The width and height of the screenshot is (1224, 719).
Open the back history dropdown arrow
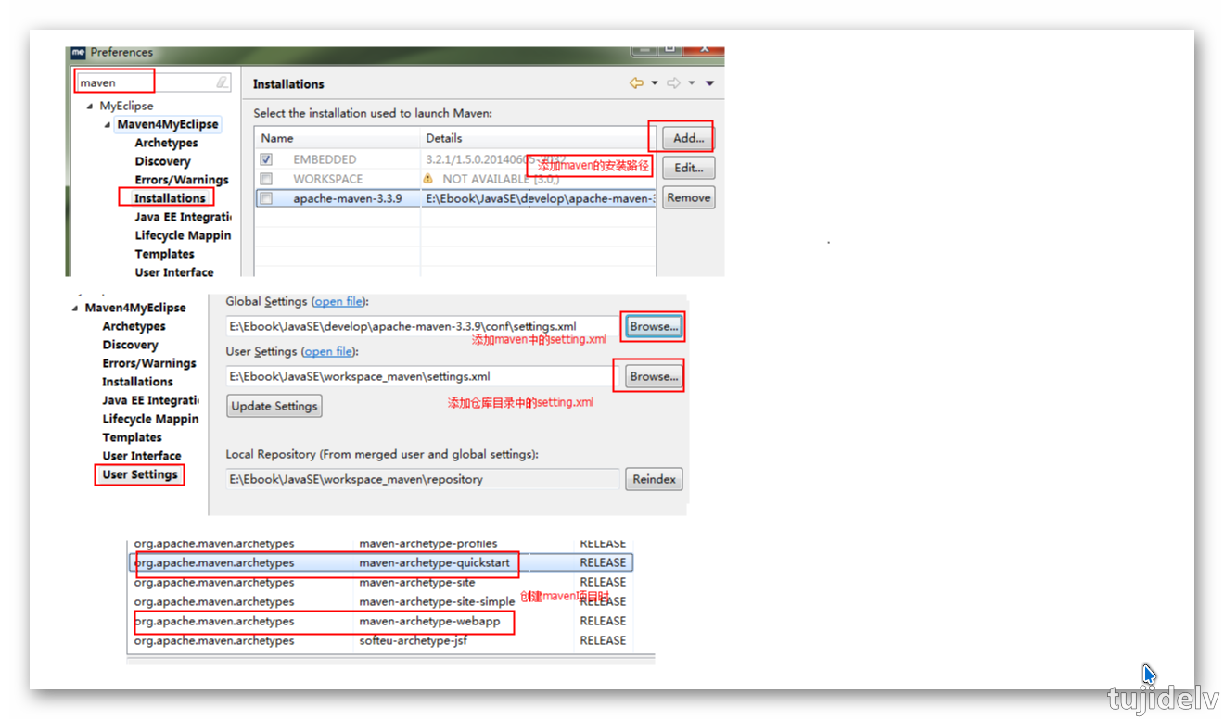point(654,83)
